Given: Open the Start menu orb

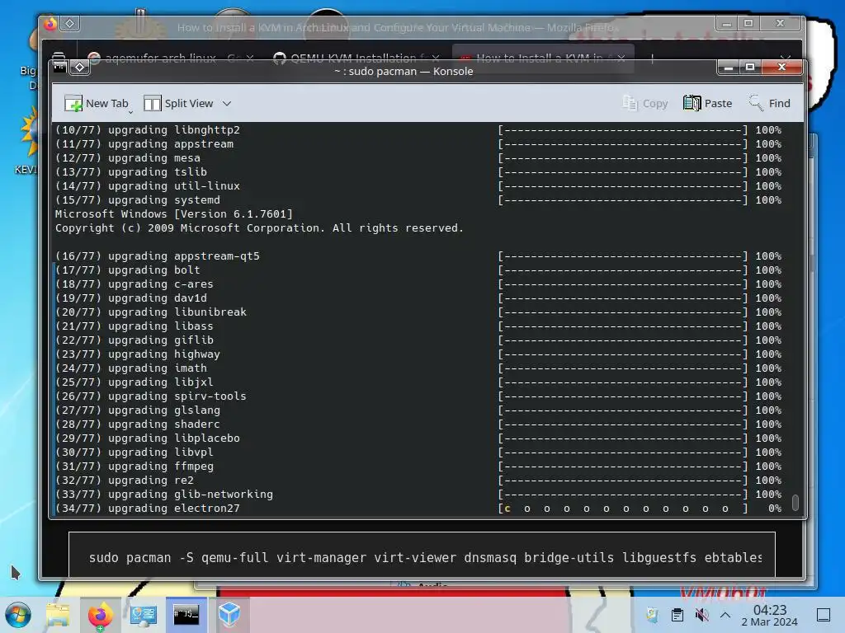Looking at the screenshot, I should (x=18, y=615).
